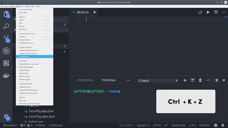Click the Run play icon in editor toolbar

pos(208,12)
